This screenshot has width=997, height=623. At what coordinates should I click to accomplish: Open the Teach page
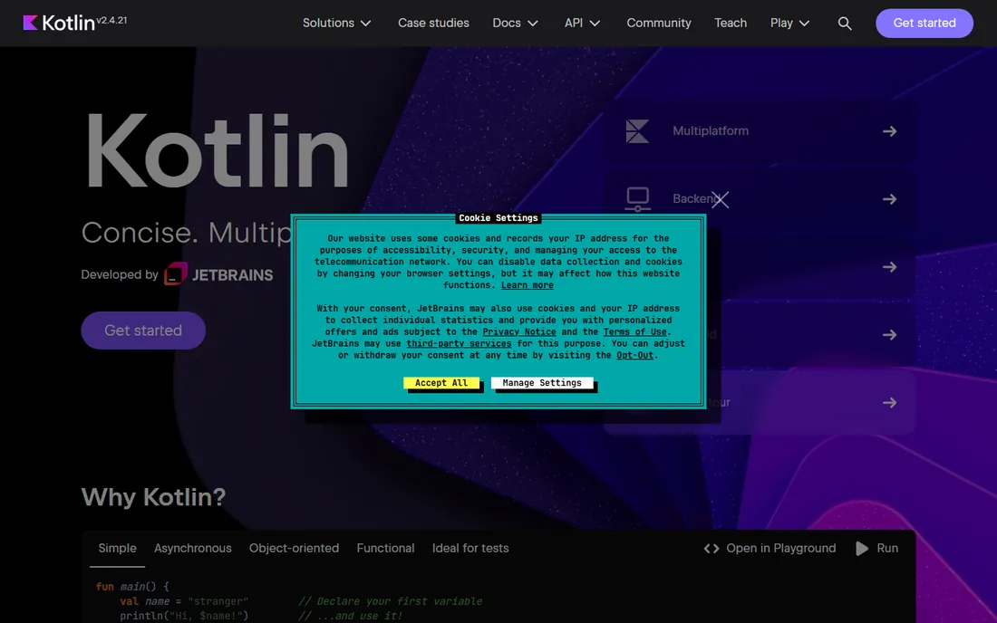click(731, 23)
